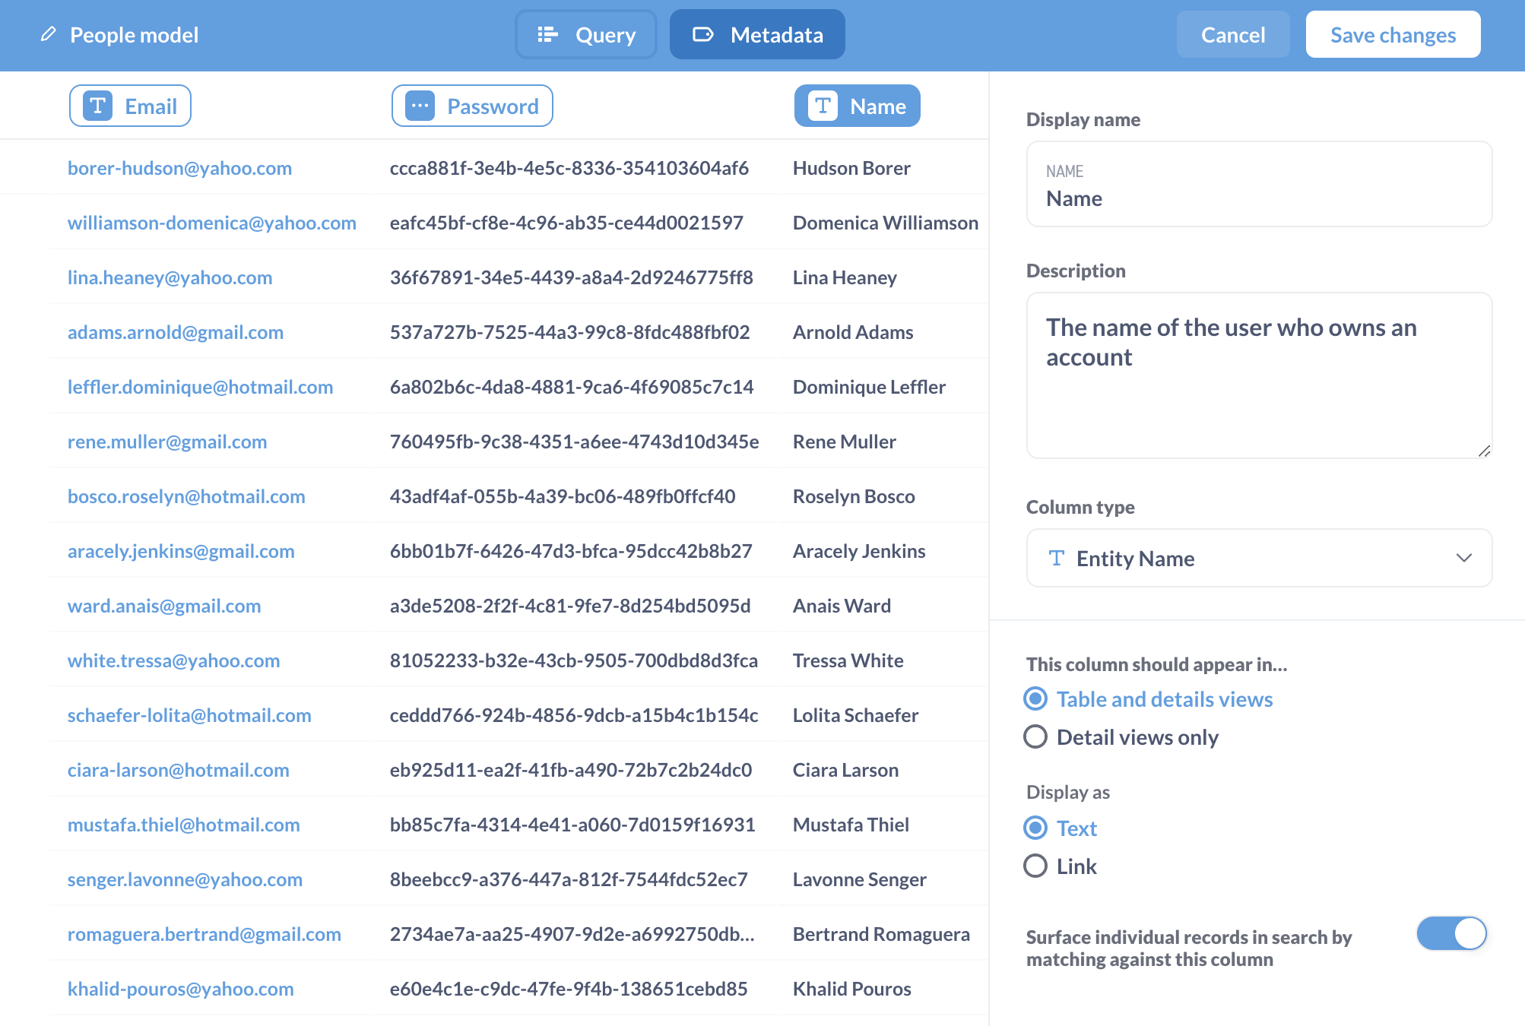Click the text type icon on Email column

click(x=97, y=106)
